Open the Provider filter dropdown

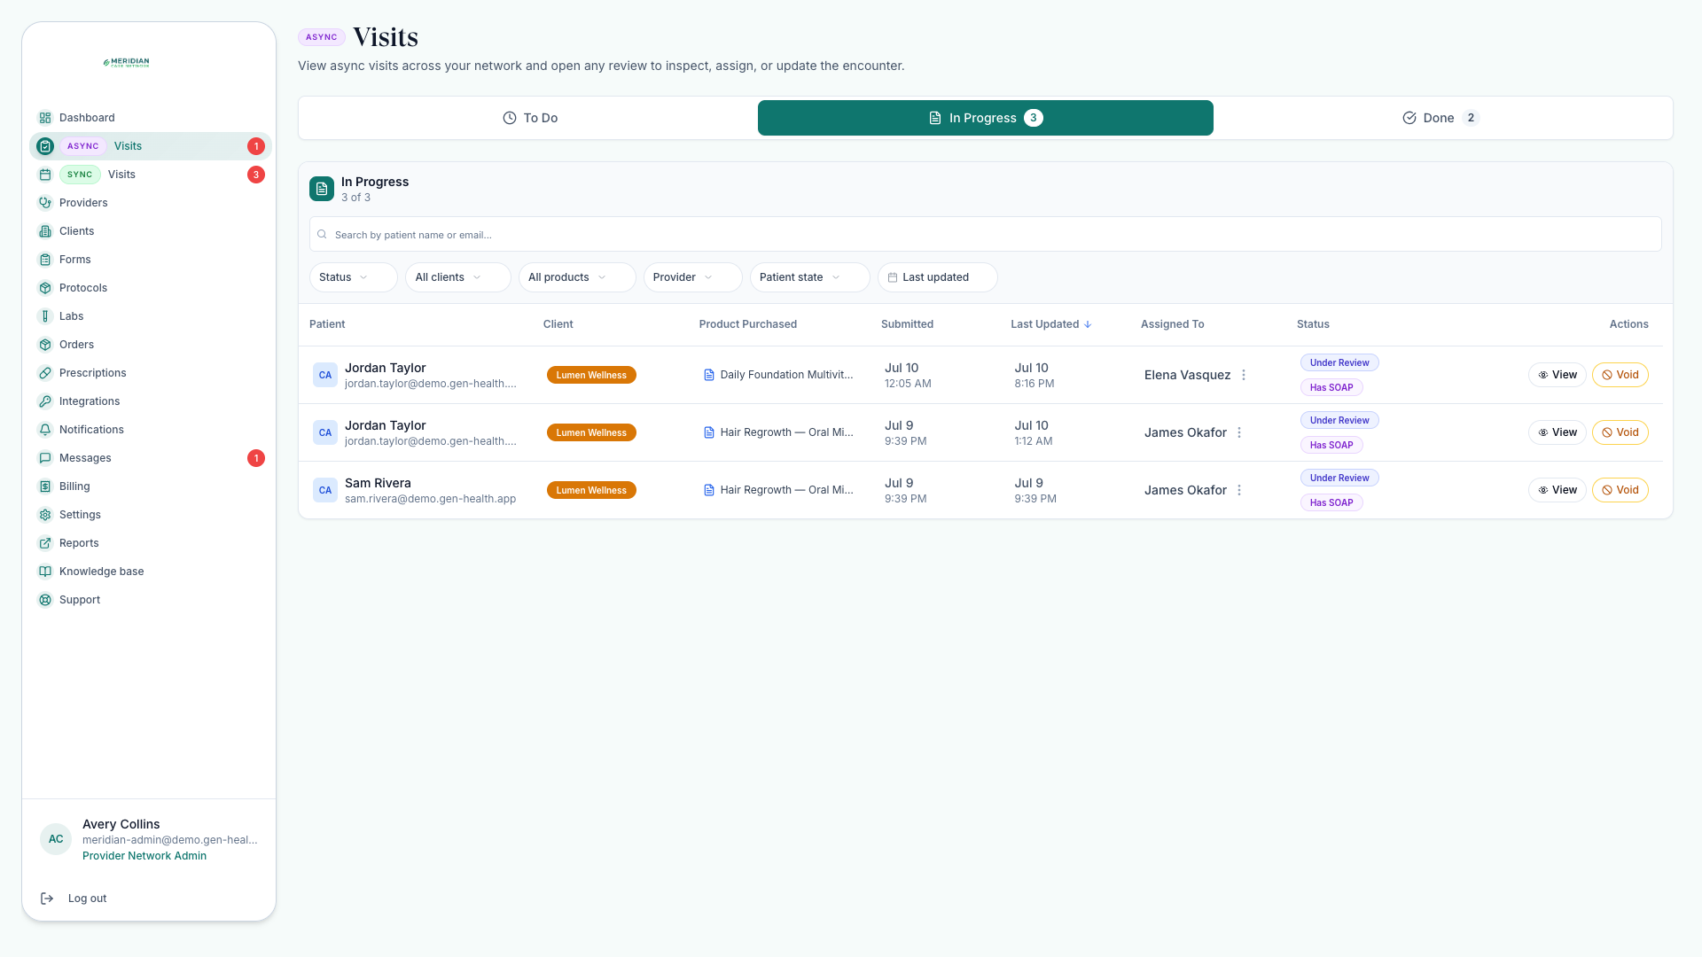point(692,277)
